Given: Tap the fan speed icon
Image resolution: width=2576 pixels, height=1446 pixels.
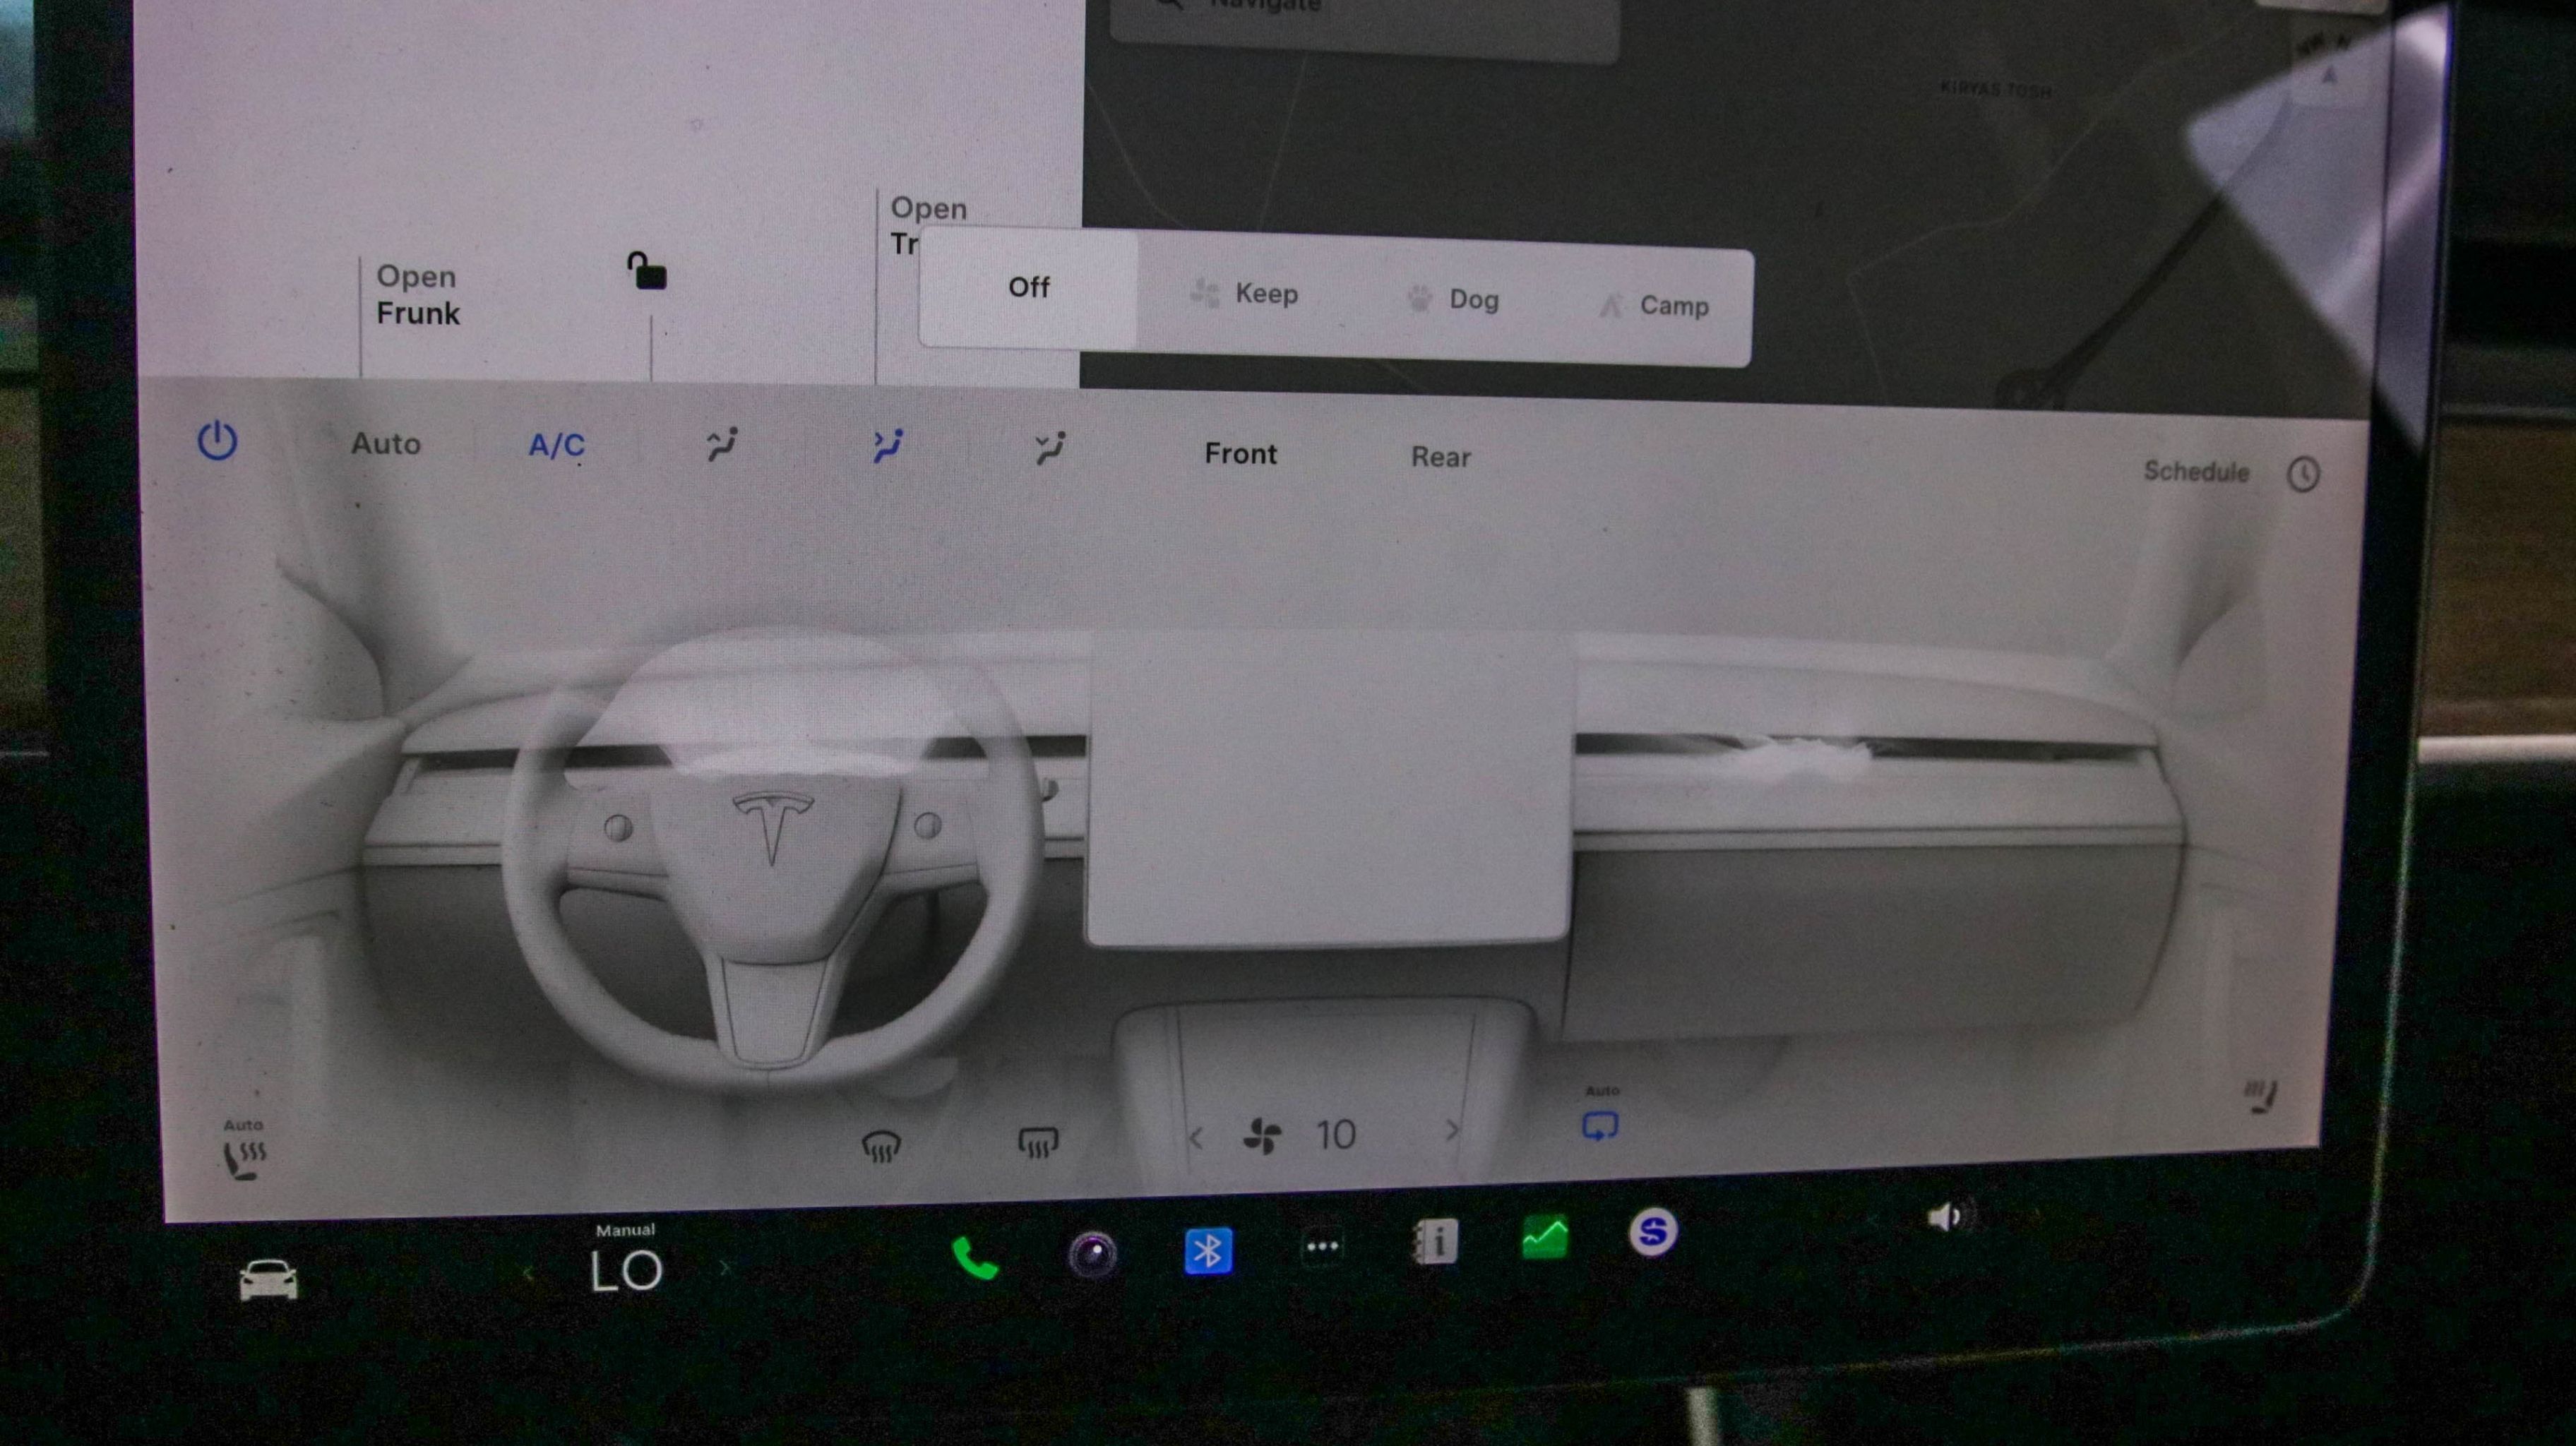Looking at the screenshot, I should click(x=1262, y=1137).
